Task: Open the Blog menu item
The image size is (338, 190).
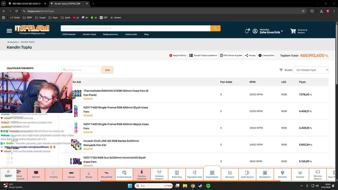Action: tap(147, 34)
